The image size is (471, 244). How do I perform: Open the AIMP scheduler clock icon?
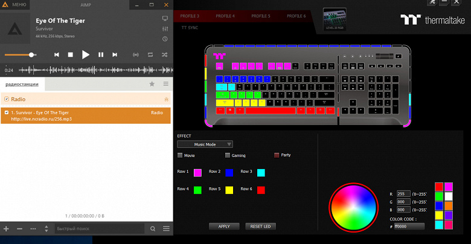point(165,39)
